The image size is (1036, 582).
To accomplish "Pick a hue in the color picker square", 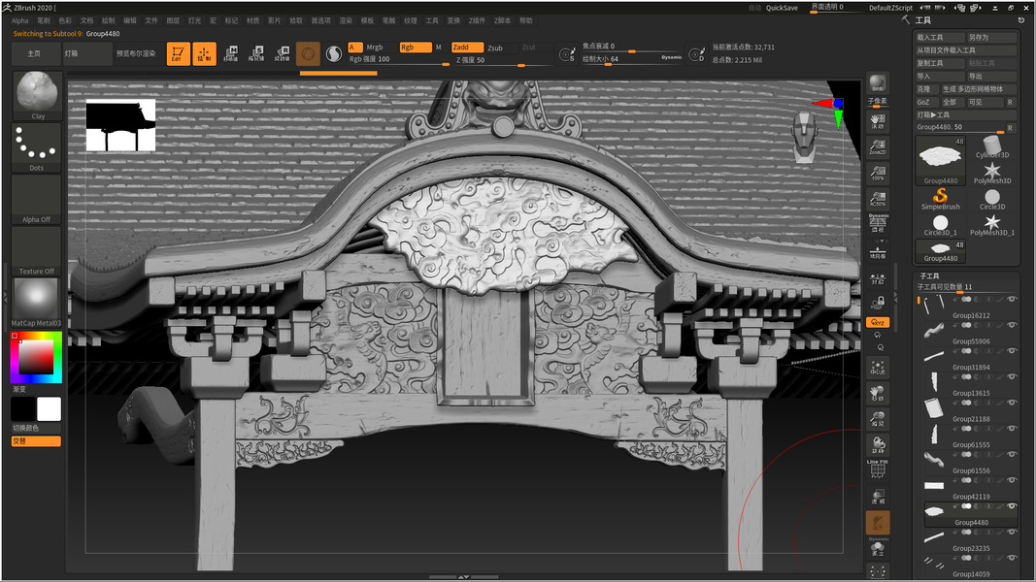I will click(36, 358).
